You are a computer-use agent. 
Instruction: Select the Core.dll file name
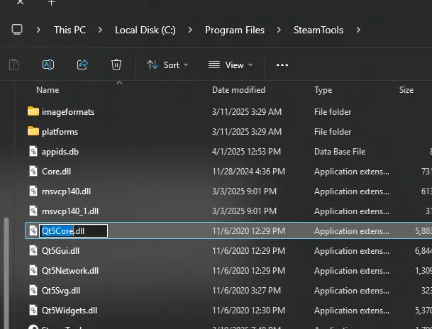[56, 172]
